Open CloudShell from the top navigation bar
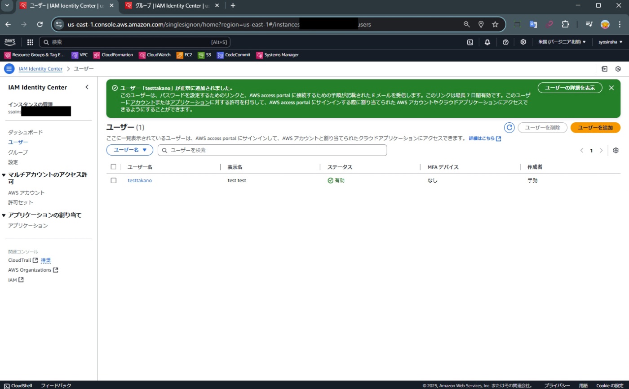 tap(470, 42)
